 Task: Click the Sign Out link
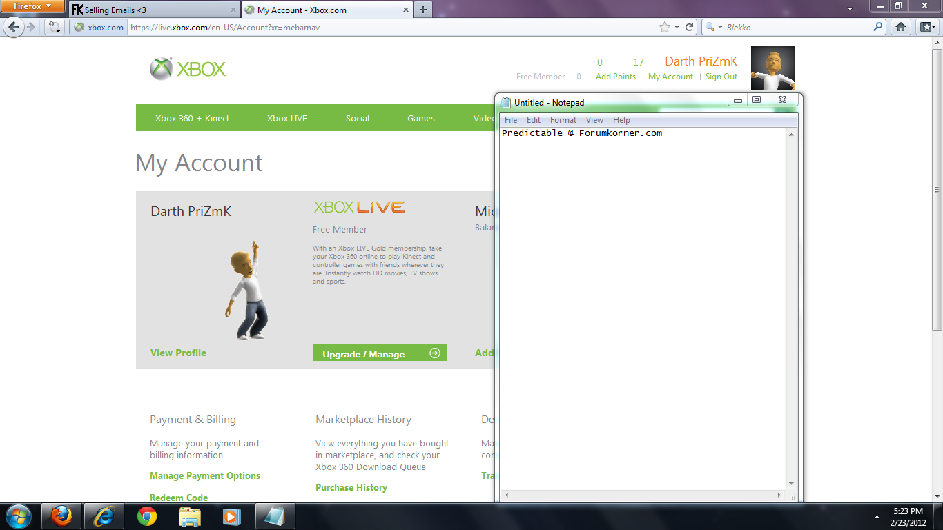(x=721, y=77)
